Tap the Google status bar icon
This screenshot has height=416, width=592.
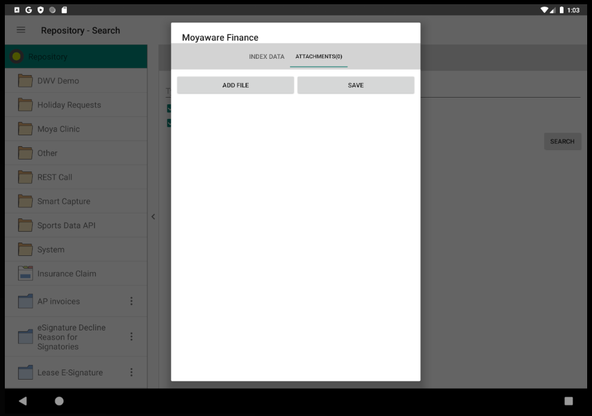pos(29,10)
